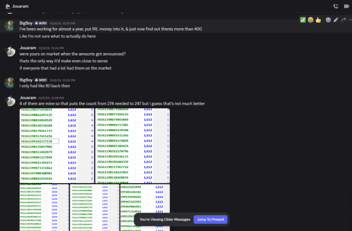Open the top-right spreadsheet image attachment
This screenshot has width=352, height=231.
(x=132, y=146)
